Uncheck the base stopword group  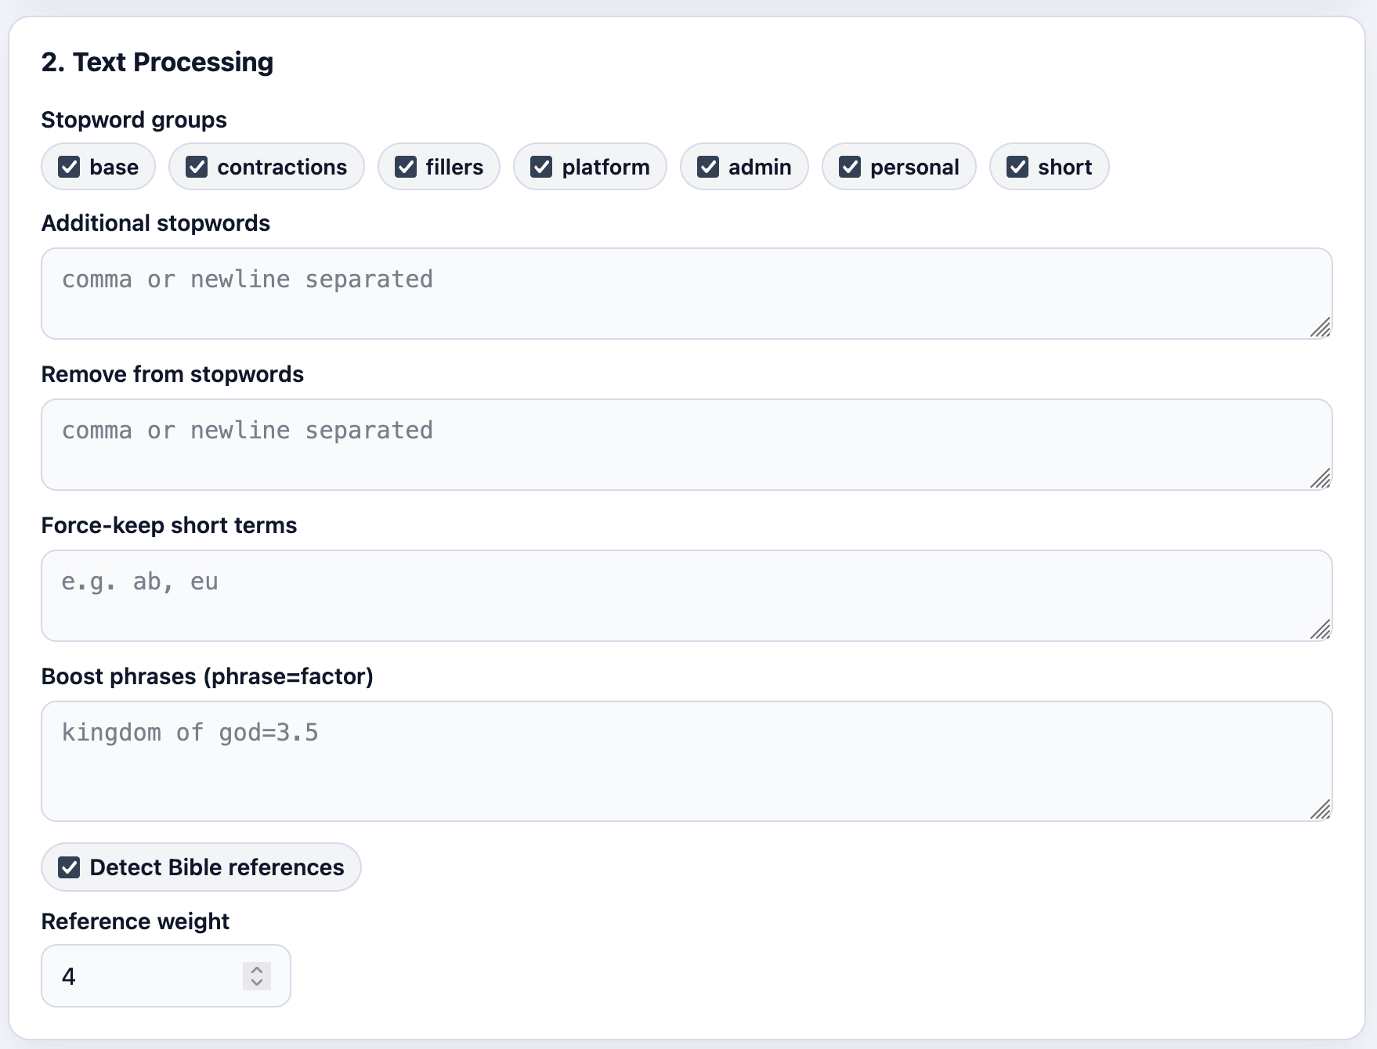[x=70, y=167]
